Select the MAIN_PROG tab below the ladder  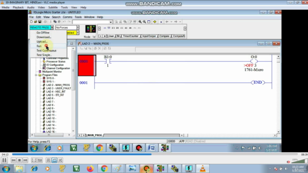[95, 135]
